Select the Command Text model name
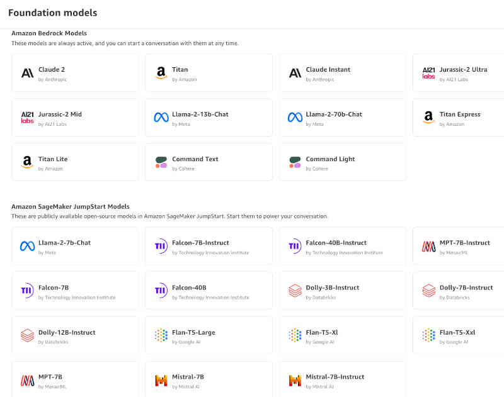The image size is (504, 397). (195, 159)
